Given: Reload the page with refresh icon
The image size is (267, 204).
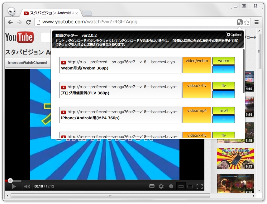Looking at the screenshot, I should click(x=28, y=22).
